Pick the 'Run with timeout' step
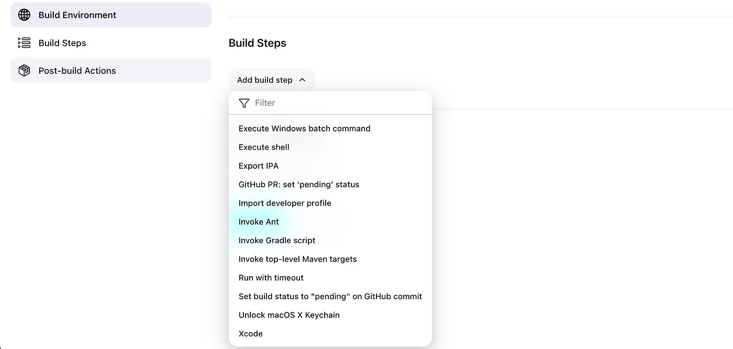Viewport: 733px width, 349px height. click(271, 277)
